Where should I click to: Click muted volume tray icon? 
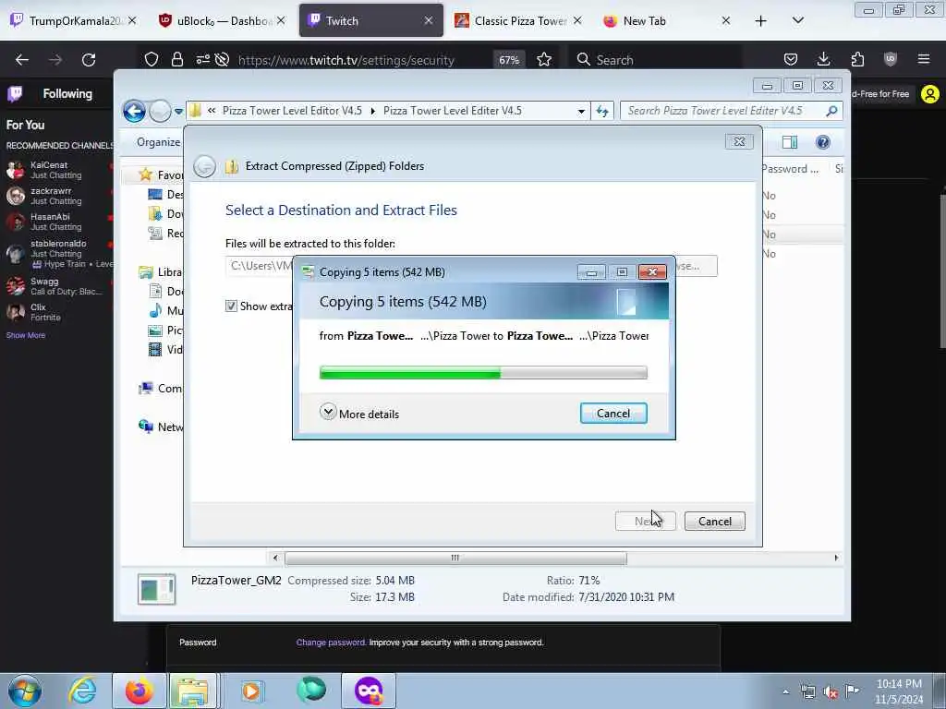831,692
